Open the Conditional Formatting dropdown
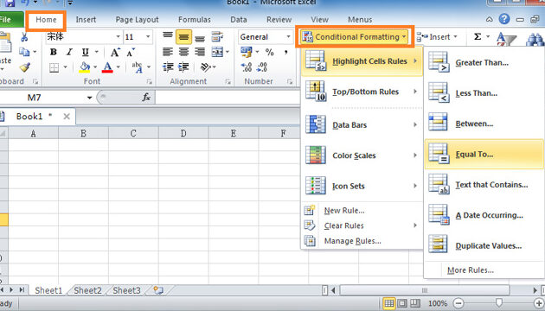Image resolution: width=545 pixels, height=311 pixels. 354,36
